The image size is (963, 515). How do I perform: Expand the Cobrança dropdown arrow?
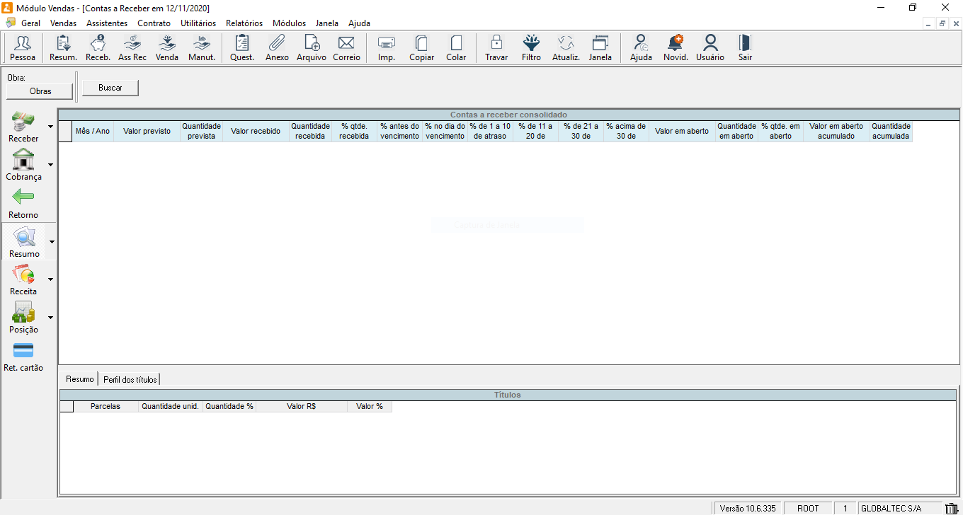click(51, 165)
